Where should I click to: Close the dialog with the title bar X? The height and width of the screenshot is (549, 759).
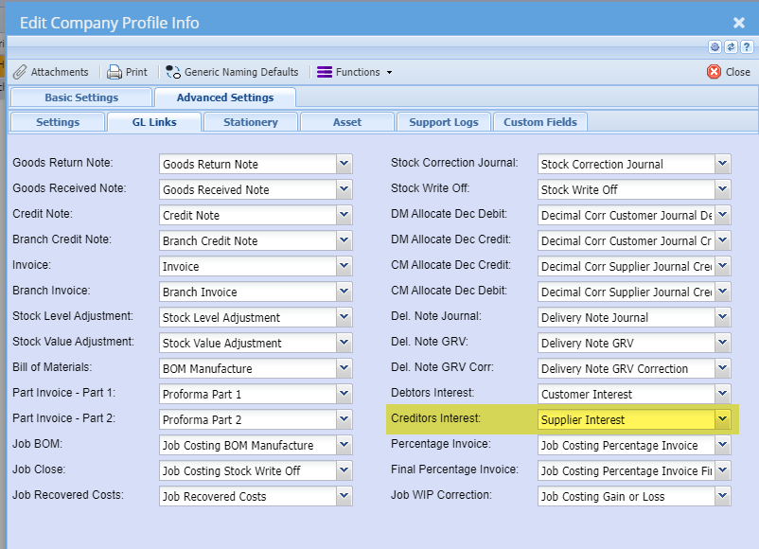tap(739, 23)
